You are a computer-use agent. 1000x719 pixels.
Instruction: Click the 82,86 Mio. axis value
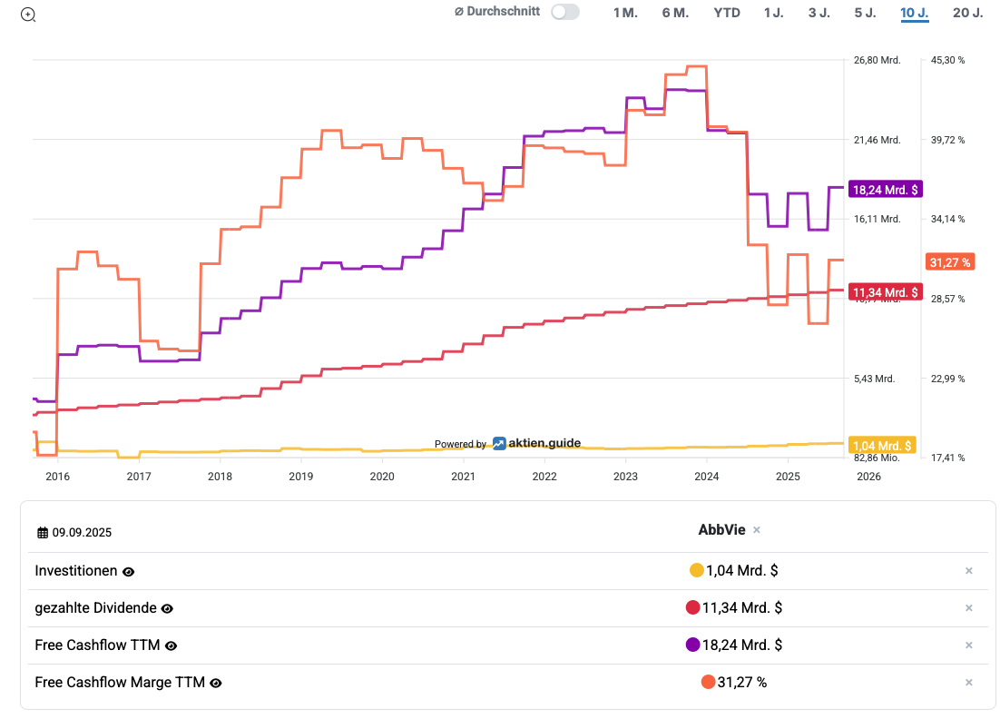pyautogui.click(x=877, y=458)
